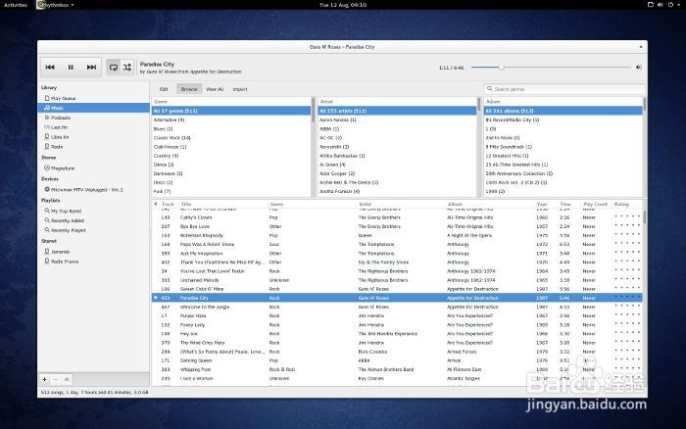Select 8 Mile Soundtrack album
Viewport: 686px width, 429px height.
(563, 147)
